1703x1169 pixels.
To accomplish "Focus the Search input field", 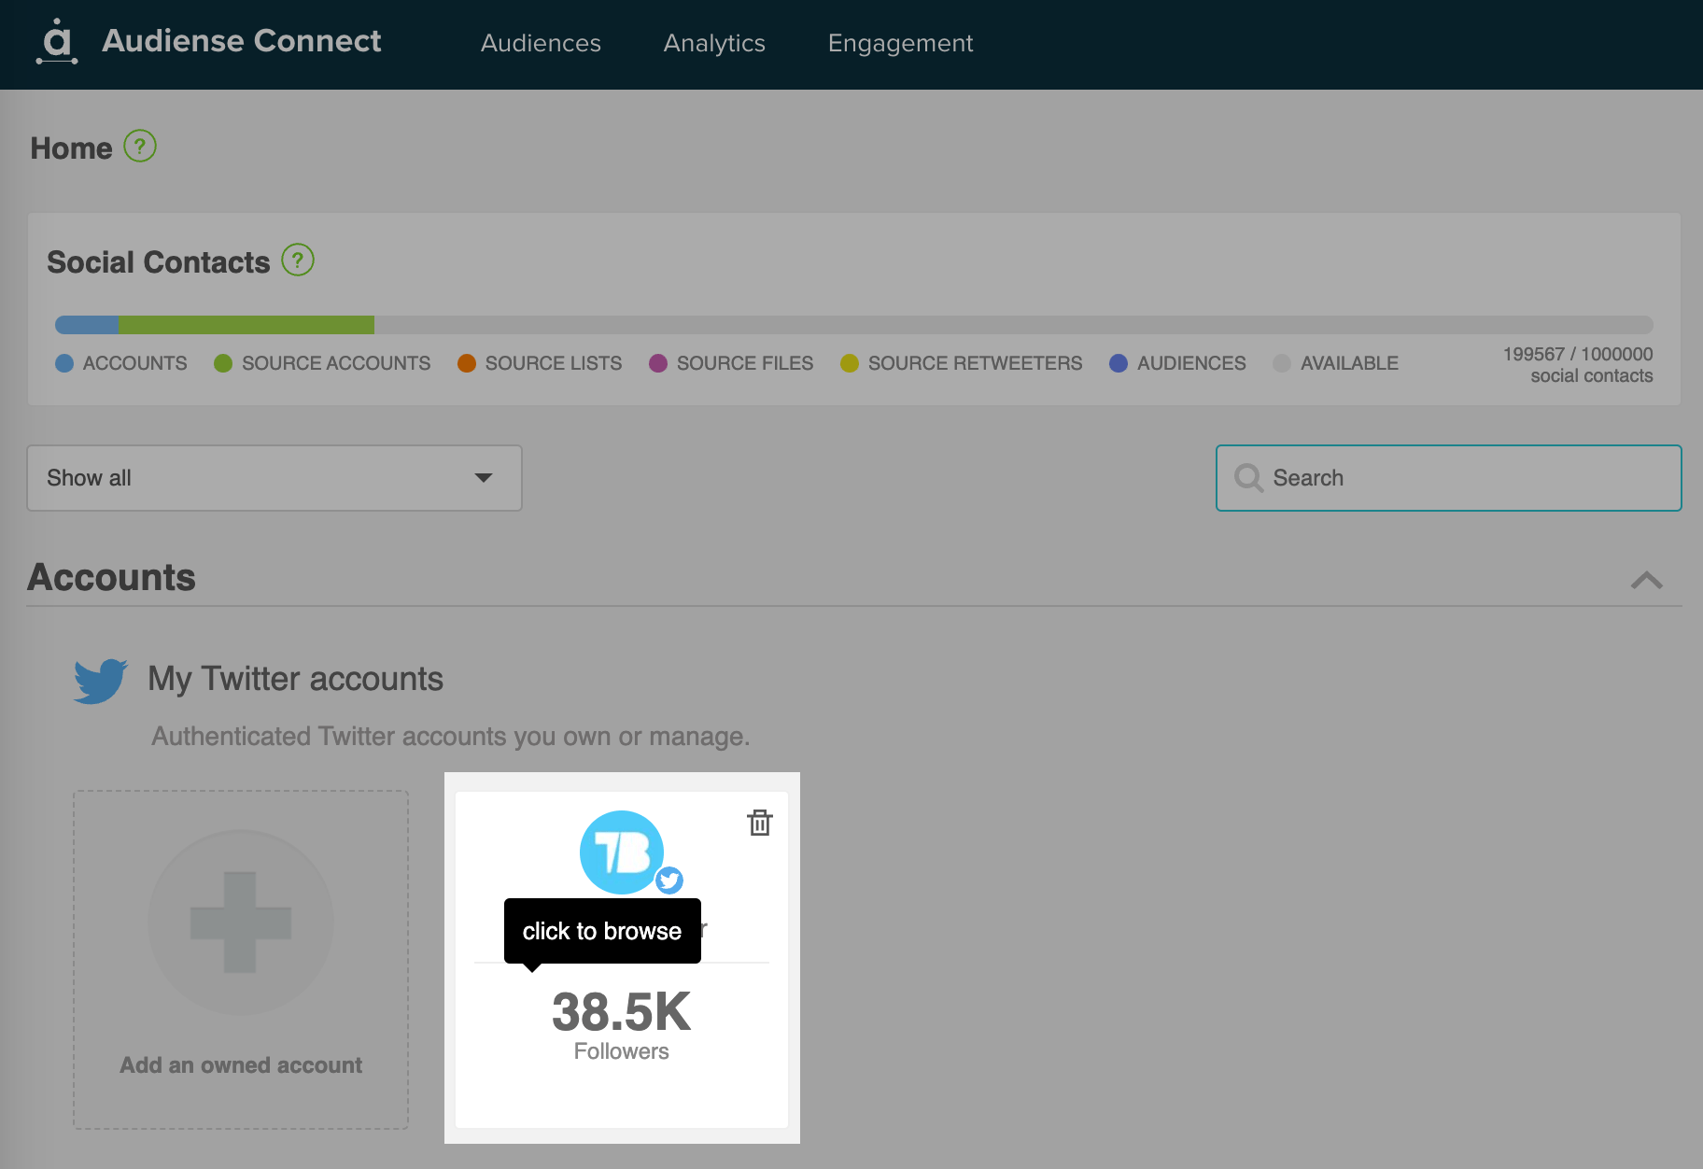I will (1466, 478).
